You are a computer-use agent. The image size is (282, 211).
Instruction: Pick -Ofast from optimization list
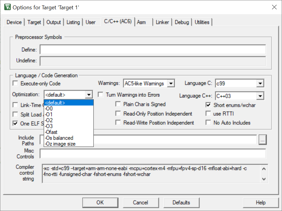(x=51, y=132)
